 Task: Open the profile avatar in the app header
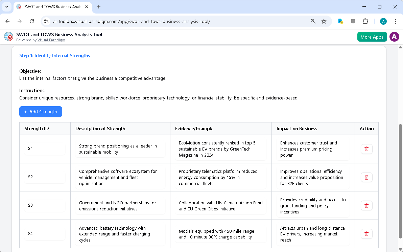coord(394,37)
